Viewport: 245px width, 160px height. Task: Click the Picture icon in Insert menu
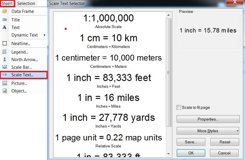5,83
